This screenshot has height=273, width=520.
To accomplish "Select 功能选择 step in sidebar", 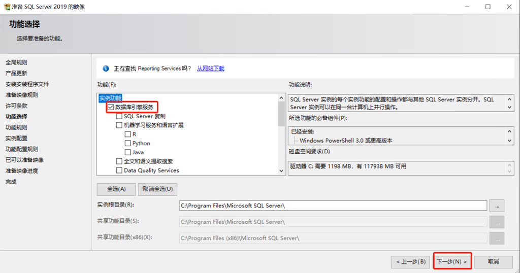I will tap(16, 117).
